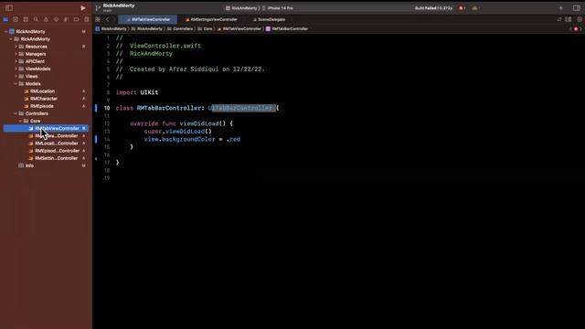Collapse the RickAndMorty project root

(6, 32)
